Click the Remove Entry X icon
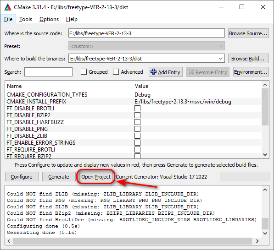The width and height of the screenshot is (274, 250). point(191,72)
